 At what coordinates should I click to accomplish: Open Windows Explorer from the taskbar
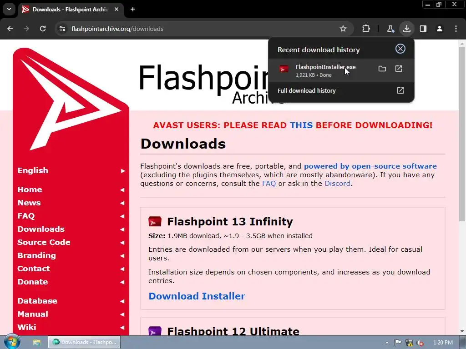[x=37, y=342]
